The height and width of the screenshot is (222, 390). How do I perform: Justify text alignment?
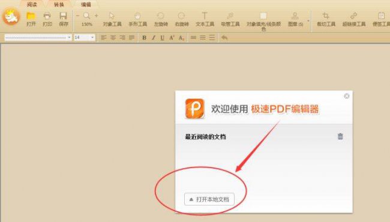pyautogui.click(x=131, y=38)
